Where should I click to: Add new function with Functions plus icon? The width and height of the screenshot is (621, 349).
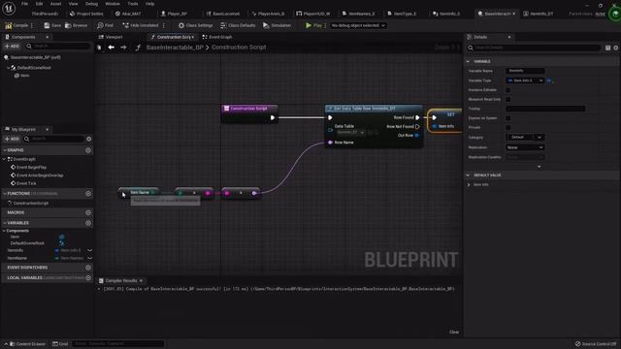pyautogui.click(x=88, y=194)
